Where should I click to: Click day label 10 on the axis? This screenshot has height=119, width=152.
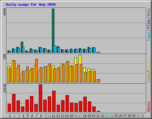[49, 116]
